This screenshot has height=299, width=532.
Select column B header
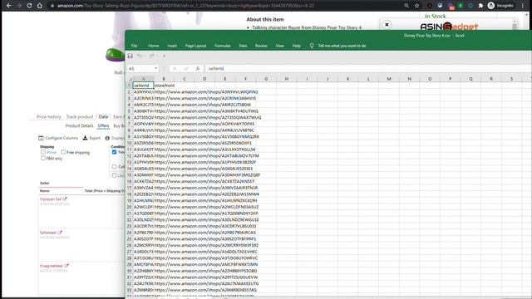click(164, 79)
